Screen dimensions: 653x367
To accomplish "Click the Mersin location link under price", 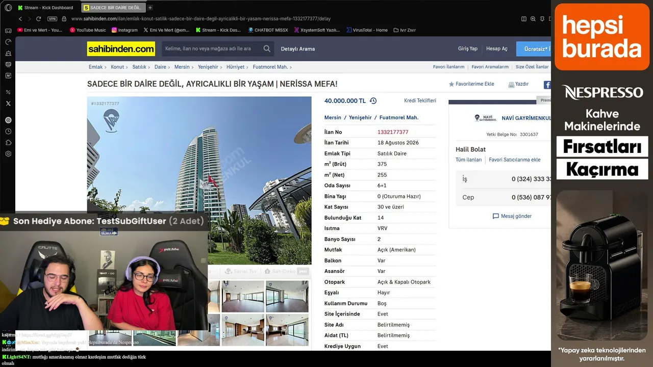I will tap(333, 118).
